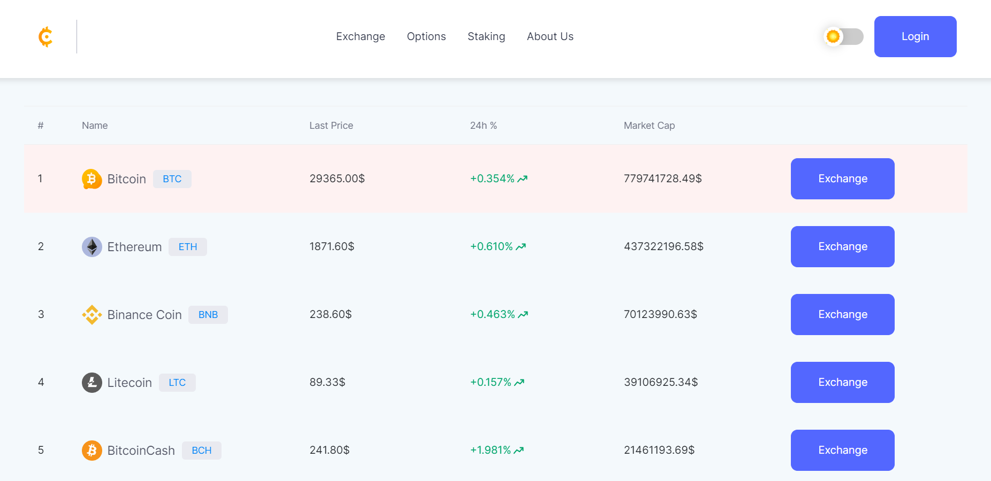
Task: Open the About Us nav item
Action: 550,36
